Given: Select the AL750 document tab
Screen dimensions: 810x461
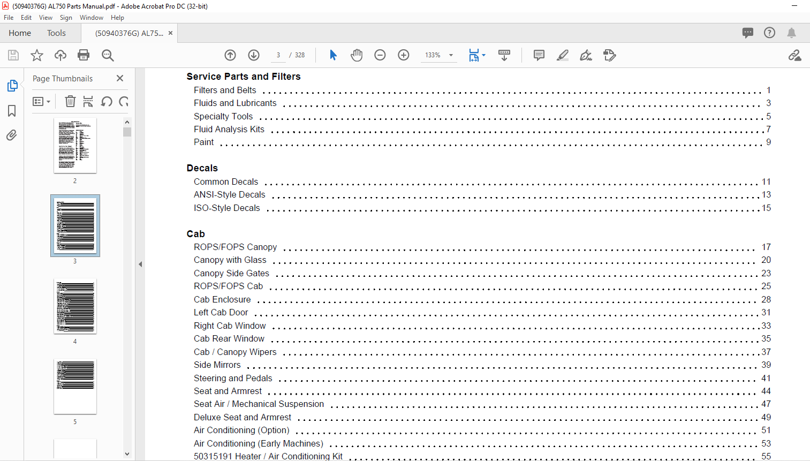Looking at the screenshot, I should [129, 33].
